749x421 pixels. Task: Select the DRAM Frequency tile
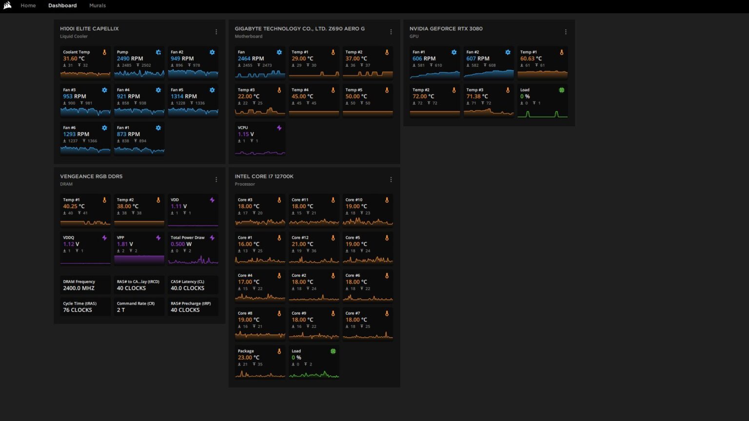pos(85,285)
